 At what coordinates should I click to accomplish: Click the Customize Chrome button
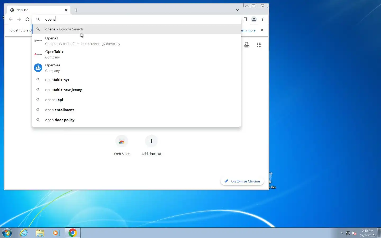tap(242, 181)
